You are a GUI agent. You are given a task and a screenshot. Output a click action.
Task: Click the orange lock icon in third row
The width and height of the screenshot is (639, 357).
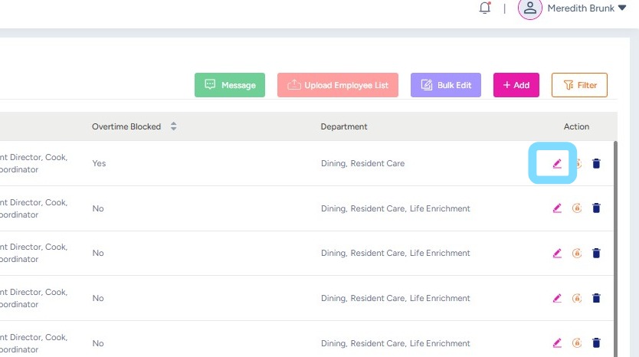(577, 254)
